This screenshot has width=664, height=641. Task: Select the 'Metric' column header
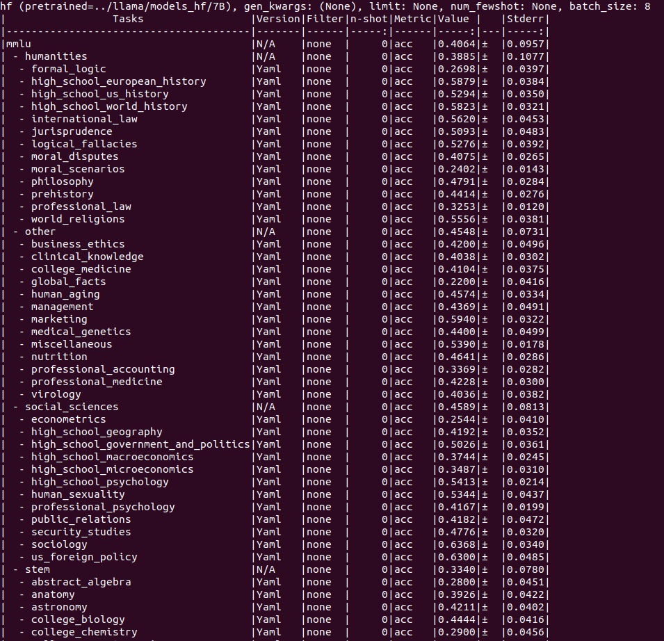coord(413,19)
